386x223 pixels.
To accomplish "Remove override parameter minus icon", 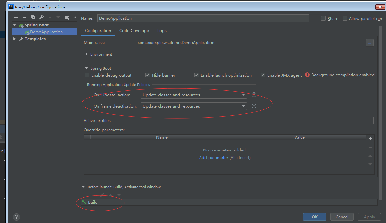I will tap(370, 147).
